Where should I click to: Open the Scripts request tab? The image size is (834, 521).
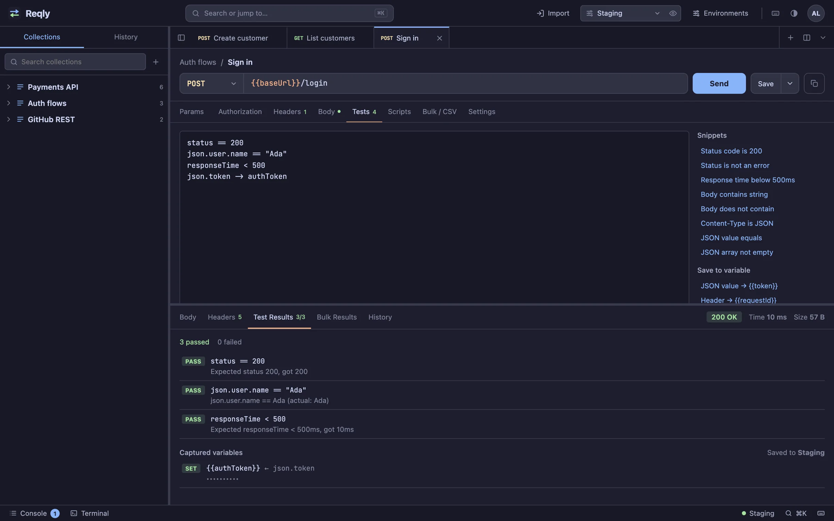(x=399, y=111)
